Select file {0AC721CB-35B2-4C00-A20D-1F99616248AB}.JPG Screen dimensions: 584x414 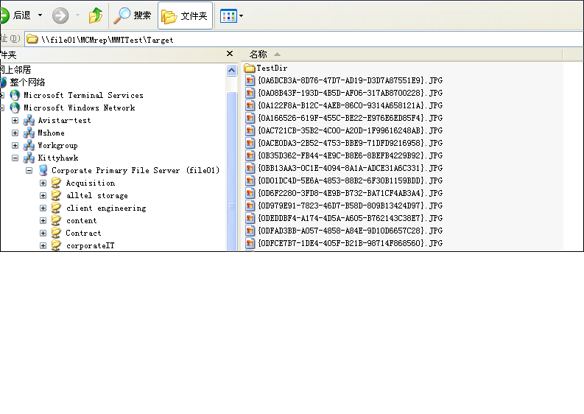coord(350,130)
